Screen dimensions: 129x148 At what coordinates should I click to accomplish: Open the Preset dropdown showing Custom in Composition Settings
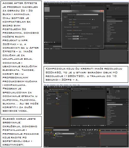coord(81,19)
